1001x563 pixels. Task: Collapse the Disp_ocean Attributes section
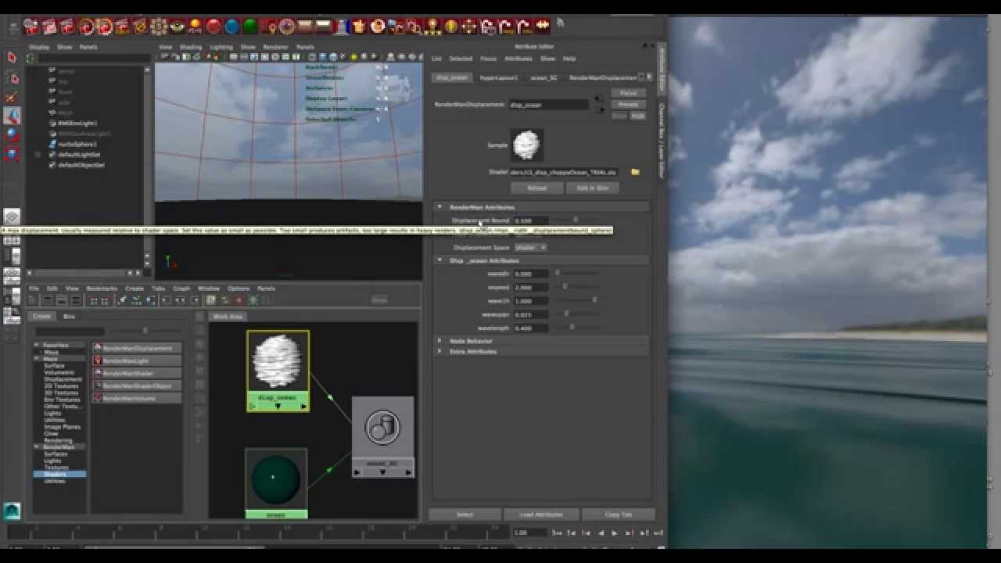tap(440, 260)
